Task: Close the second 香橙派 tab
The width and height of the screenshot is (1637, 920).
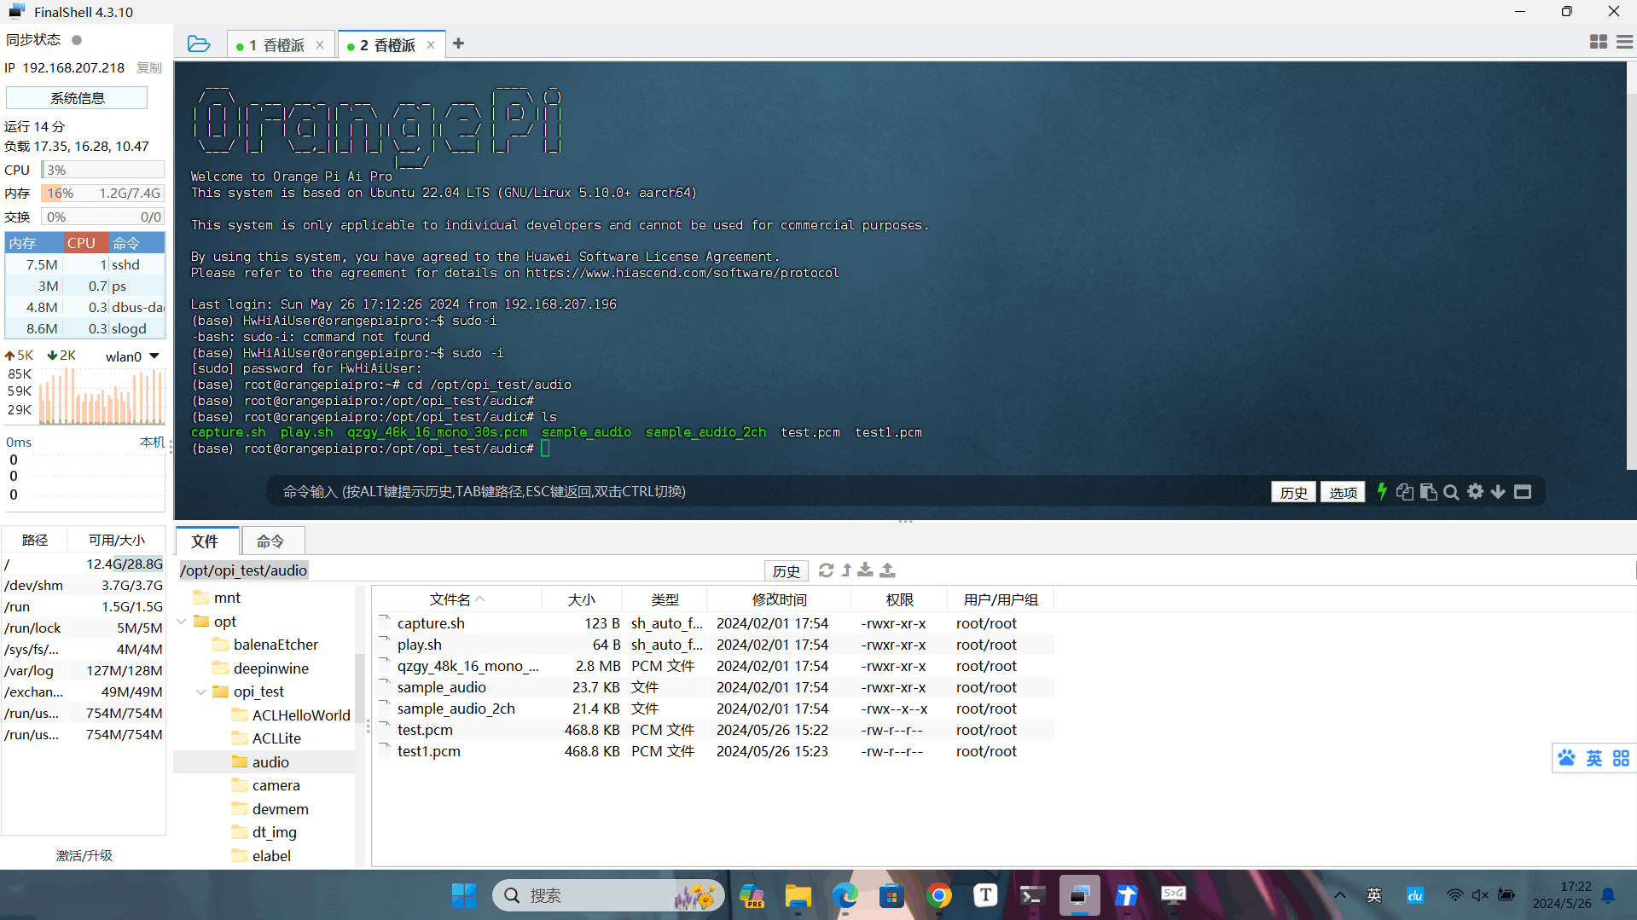Action: click(431, 45)
